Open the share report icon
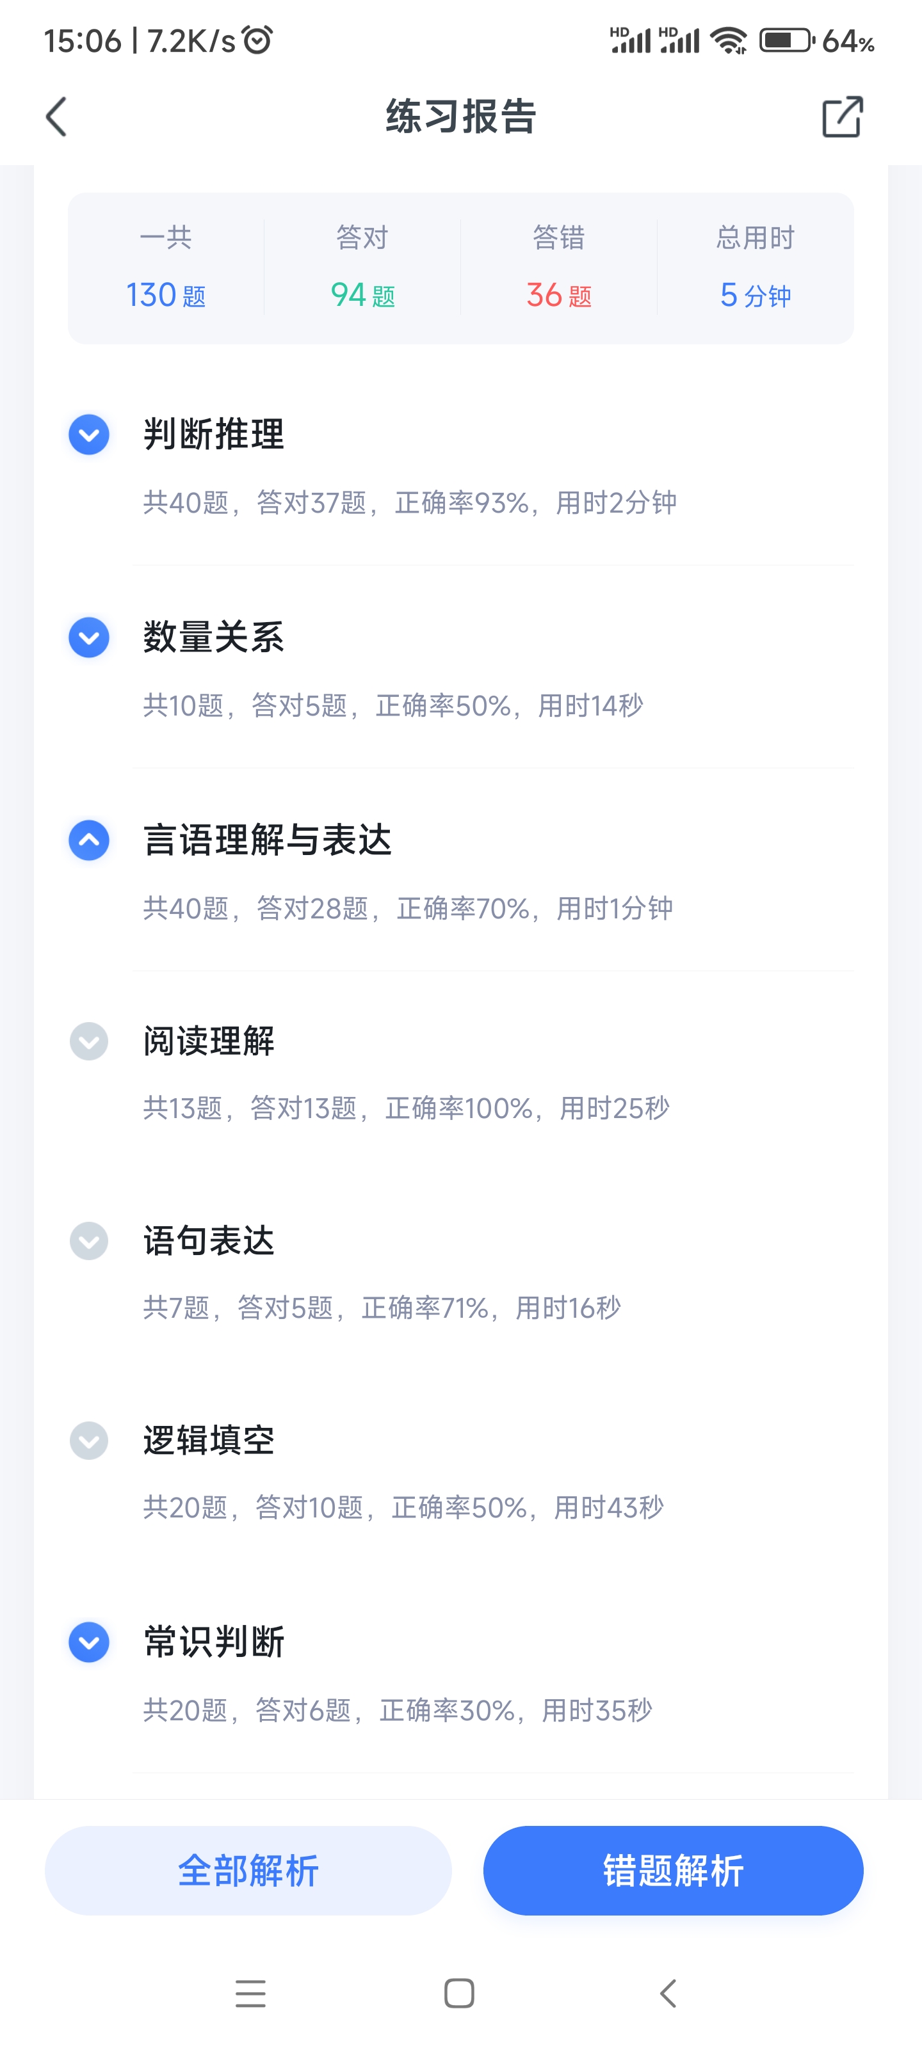 [842, 118]
